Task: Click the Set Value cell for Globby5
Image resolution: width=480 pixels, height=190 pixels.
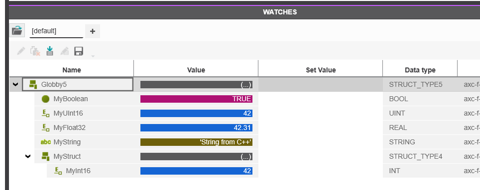Action: click(321, 84)
